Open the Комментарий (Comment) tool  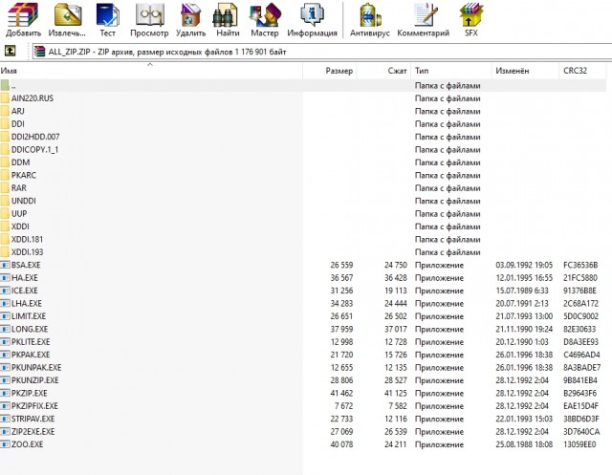pos(424,19)
